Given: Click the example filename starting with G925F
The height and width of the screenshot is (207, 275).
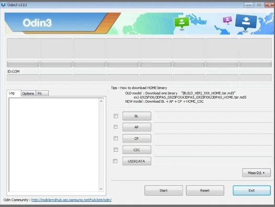Looking at the screenshot, I should [x=193, y=97].
